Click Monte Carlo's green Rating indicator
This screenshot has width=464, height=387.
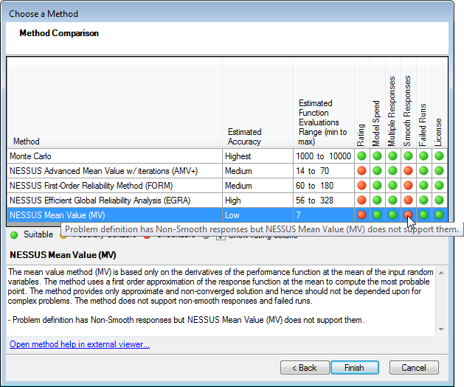(x=361, y=156)
